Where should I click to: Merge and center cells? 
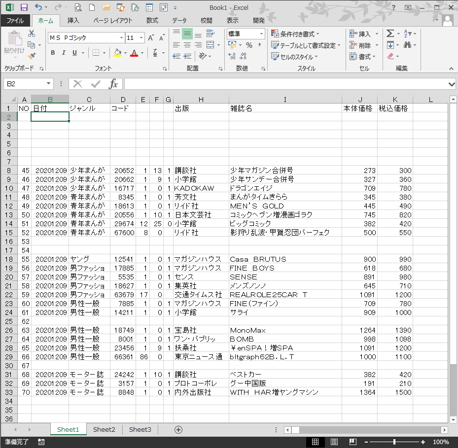click(x=211, y=45)
